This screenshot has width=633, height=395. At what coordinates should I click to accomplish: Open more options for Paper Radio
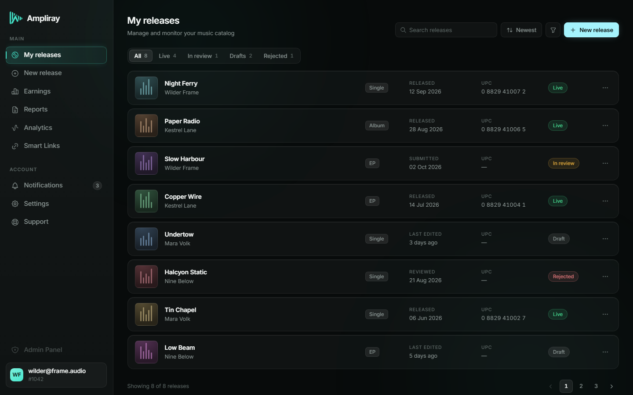click(605, 126)
